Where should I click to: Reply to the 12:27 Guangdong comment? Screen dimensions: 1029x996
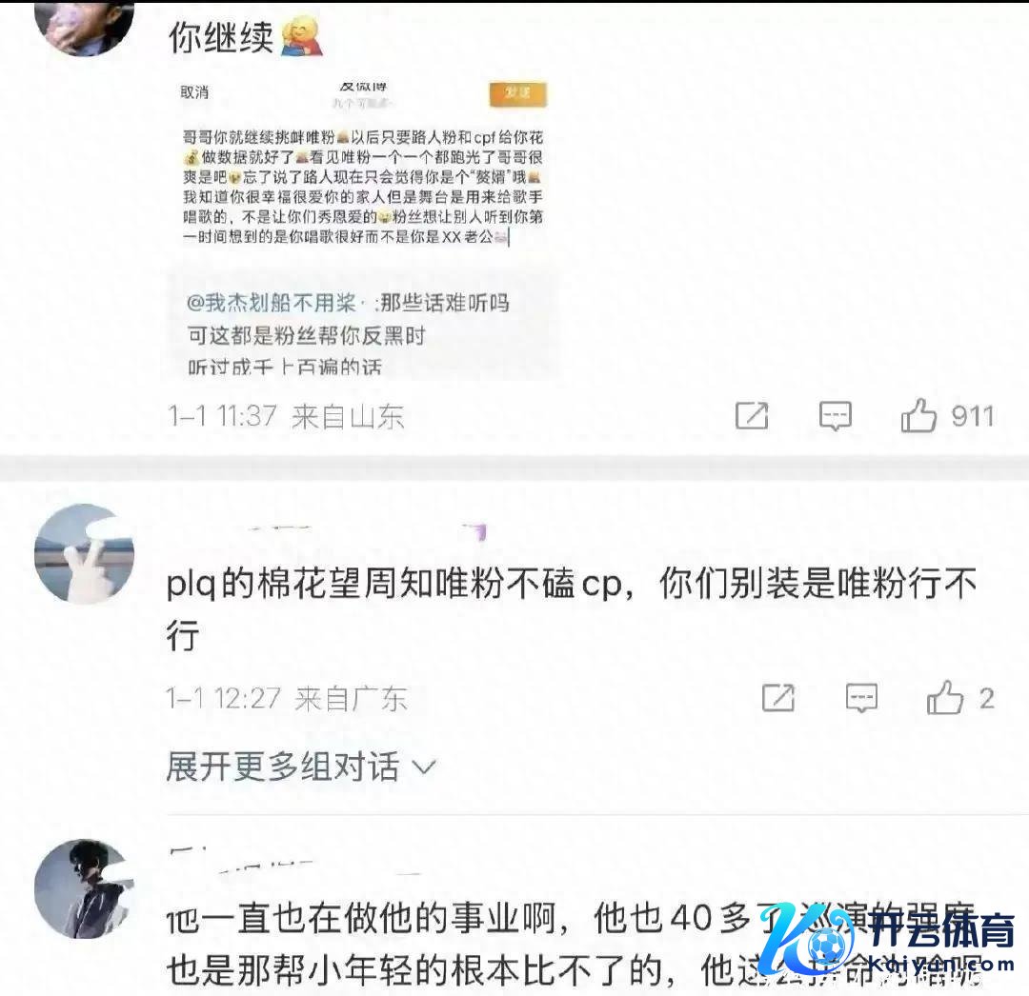(x=861, y=698)
